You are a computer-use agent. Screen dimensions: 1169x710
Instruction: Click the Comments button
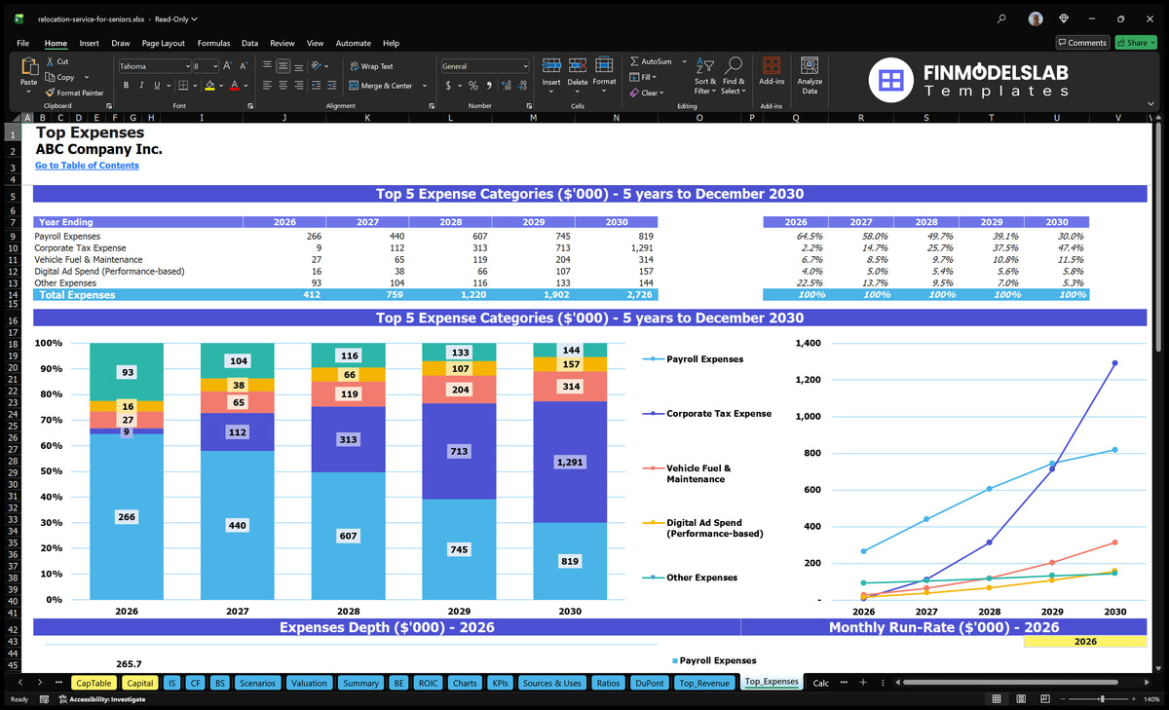click(x=1082, y=43)
